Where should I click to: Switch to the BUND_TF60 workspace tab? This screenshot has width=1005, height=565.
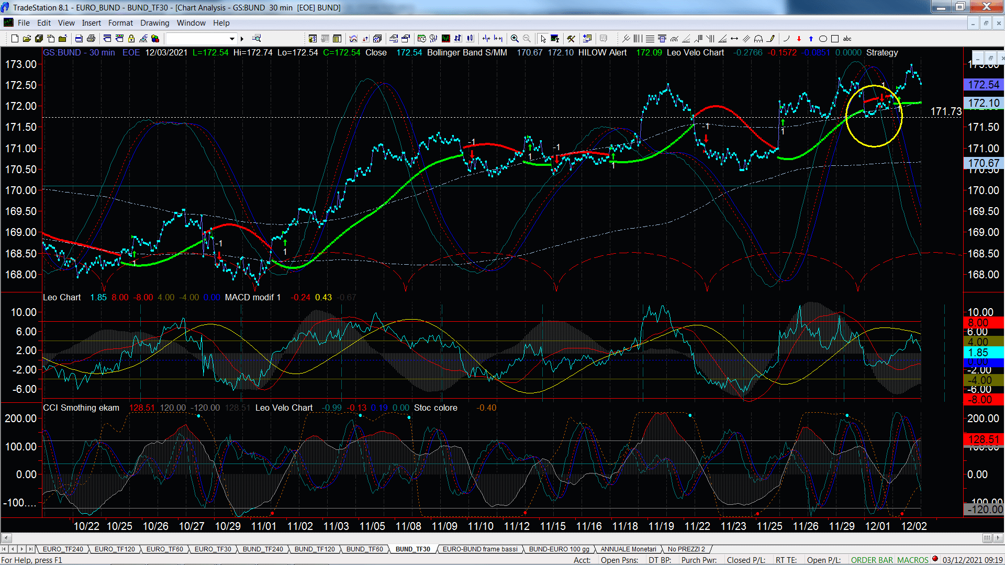pyautogui.click(x=364, y=549)
